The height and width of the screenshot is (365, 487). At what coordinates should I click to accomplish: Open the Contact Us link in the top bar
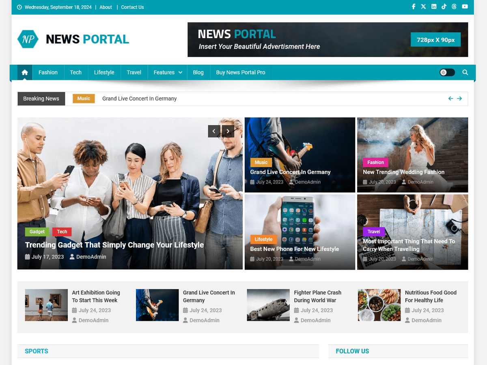(132, 7)
